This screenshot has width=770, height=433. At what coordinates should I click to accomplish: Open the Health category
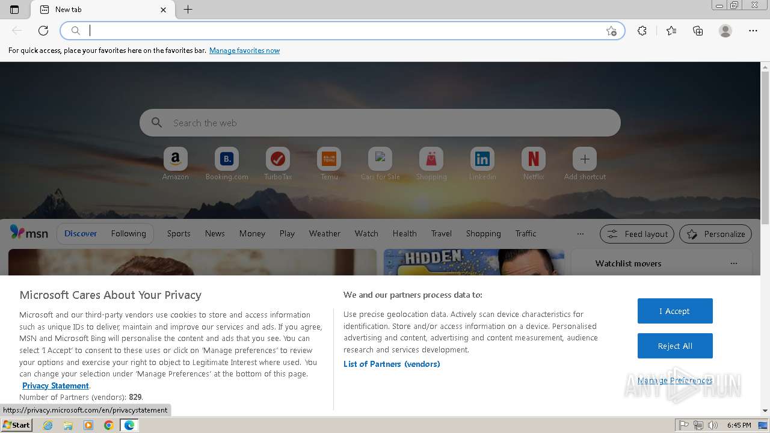pyautogui.click(x=404, y=233)
